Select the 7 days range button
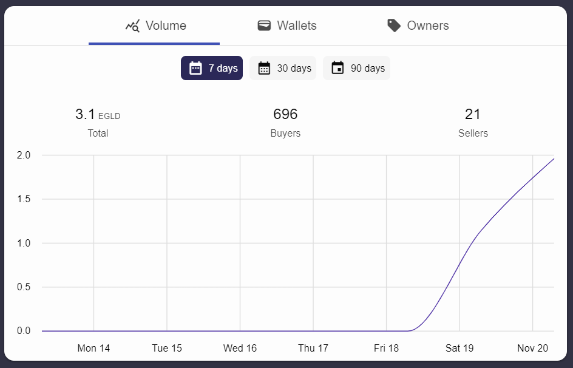 [212, 68]
